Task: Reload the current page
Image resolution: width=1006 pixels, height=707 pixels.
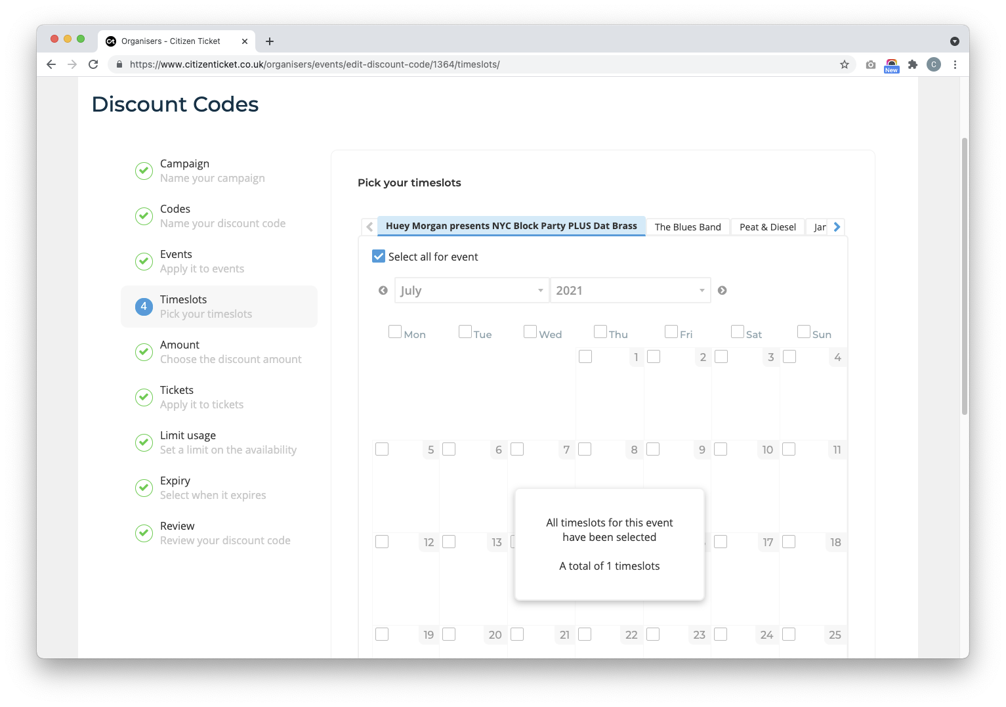Action: pyautogui.click(x=93, y=64)
